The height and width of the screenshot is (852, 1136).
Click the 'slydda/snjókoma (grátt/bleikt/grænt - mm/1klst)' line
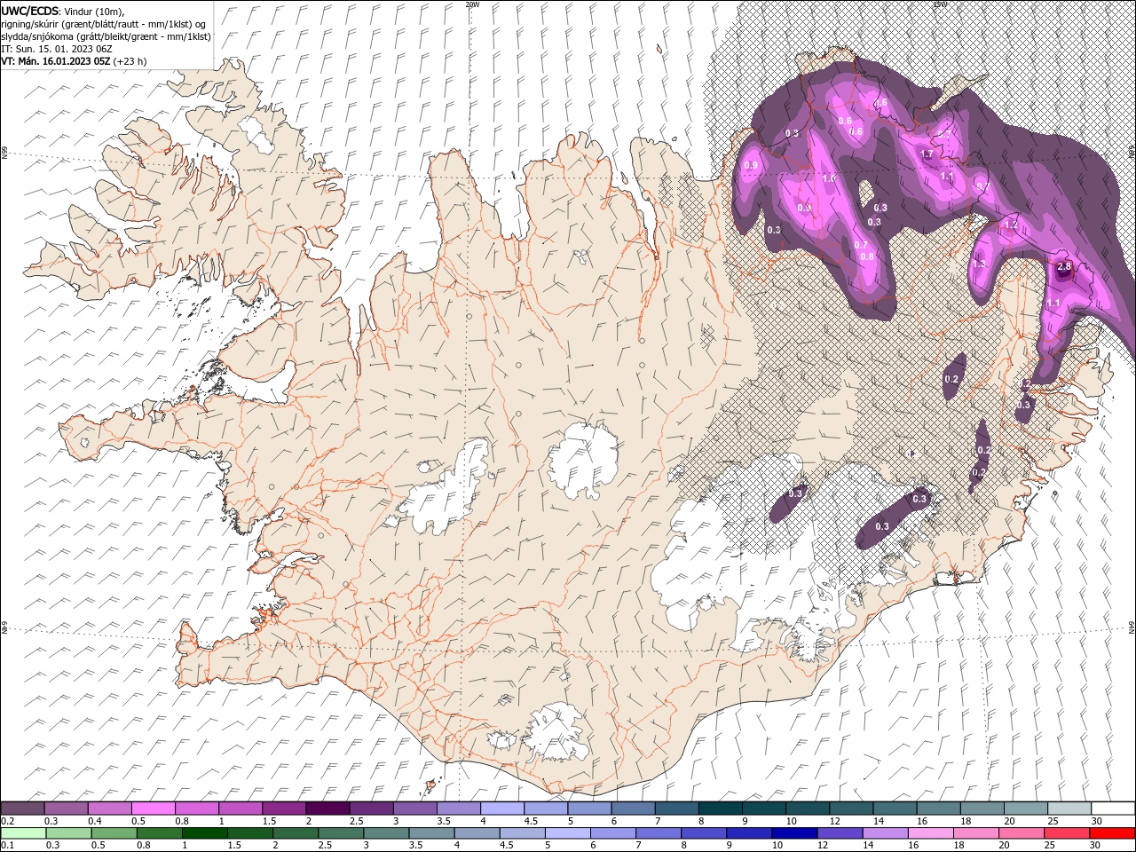click(x=106, y=36)
